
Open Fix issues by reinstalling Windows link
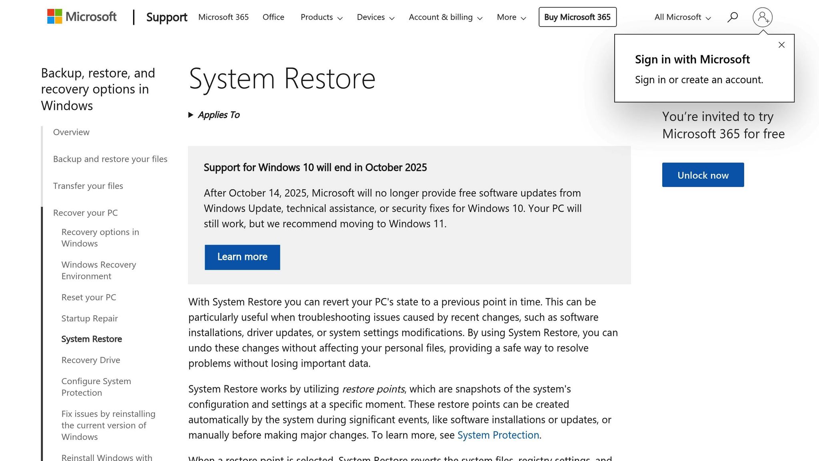pyautogui.click(x=108, y=425)
